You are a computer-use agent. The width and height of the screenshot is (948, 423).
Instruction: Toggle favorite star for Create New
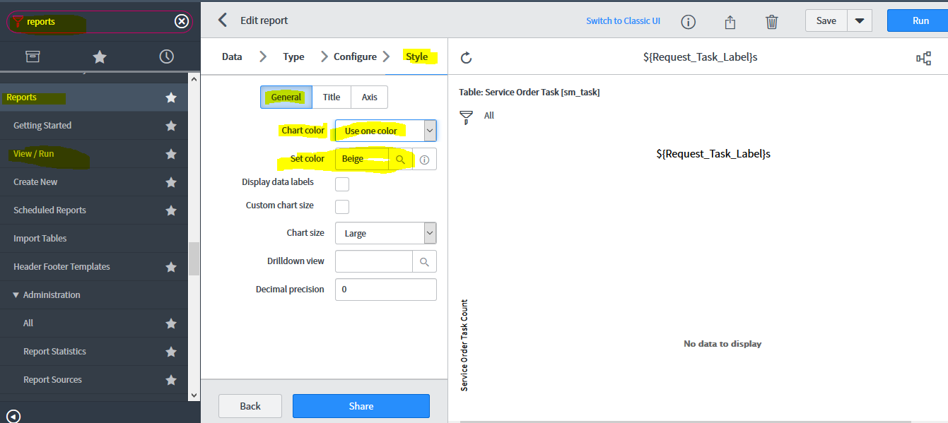[x=171, y=182]
